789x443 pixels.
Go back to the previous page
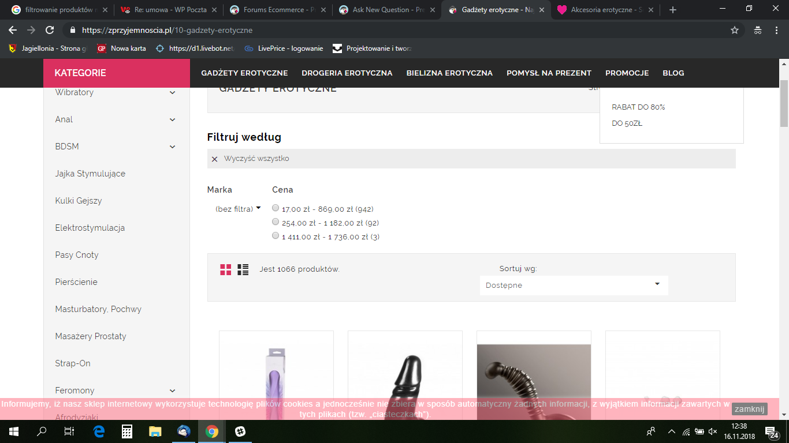tap(13, 30)
